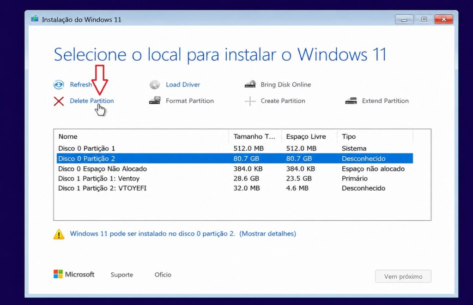Click the Ofício link
Viewport: 473px width, 305px height.
(163, 275)
